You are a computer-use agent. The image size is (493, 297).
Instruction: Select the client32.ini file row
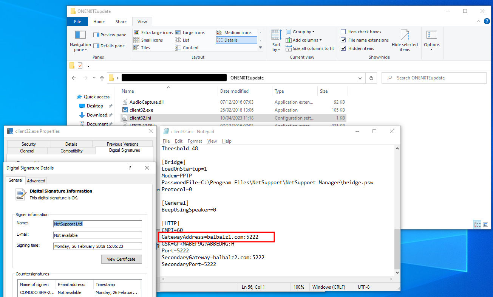pyautogui.click(x=233, y=118)
